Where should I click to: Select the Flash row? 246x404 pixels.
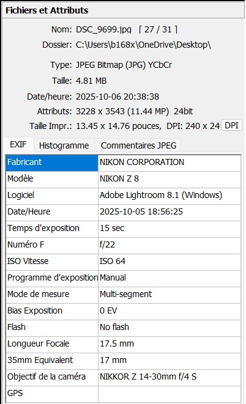[123, 327]
